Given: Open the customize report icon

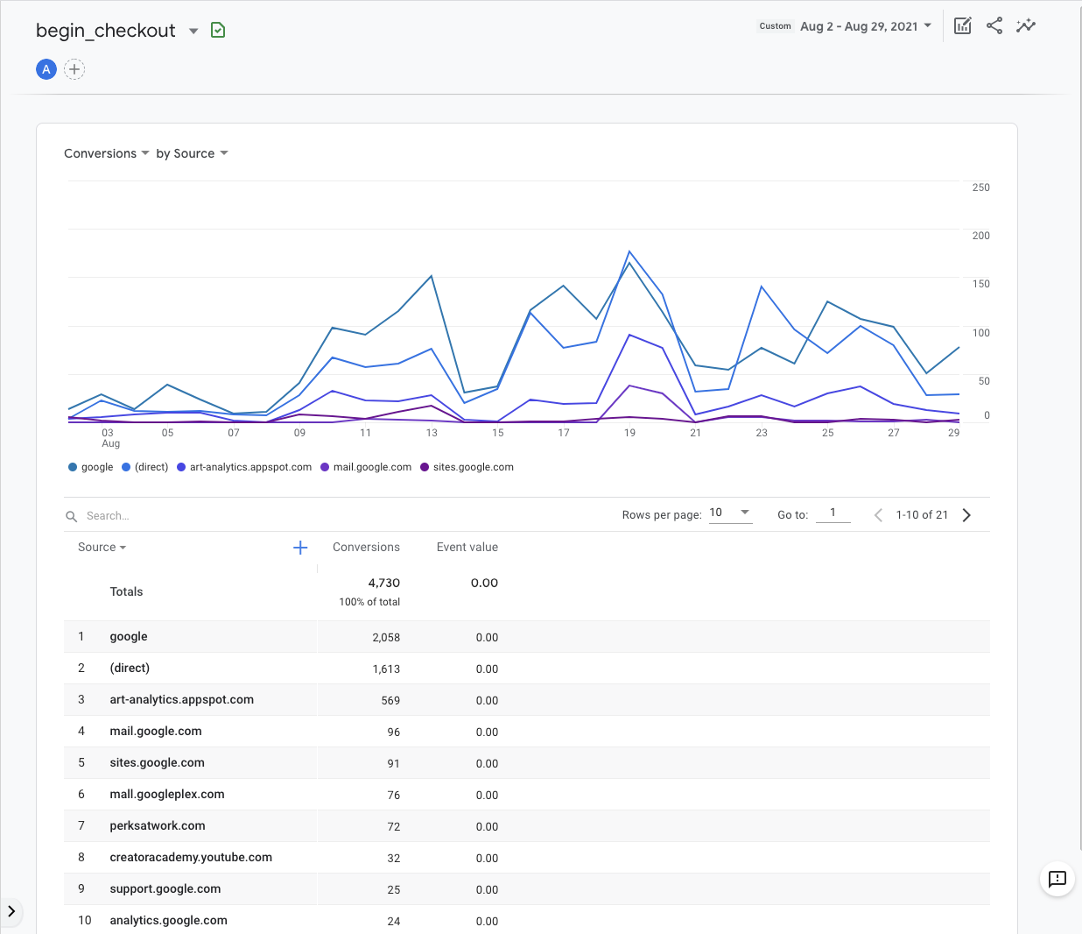Looking at the screenshot, I should [x=962, y=25].
